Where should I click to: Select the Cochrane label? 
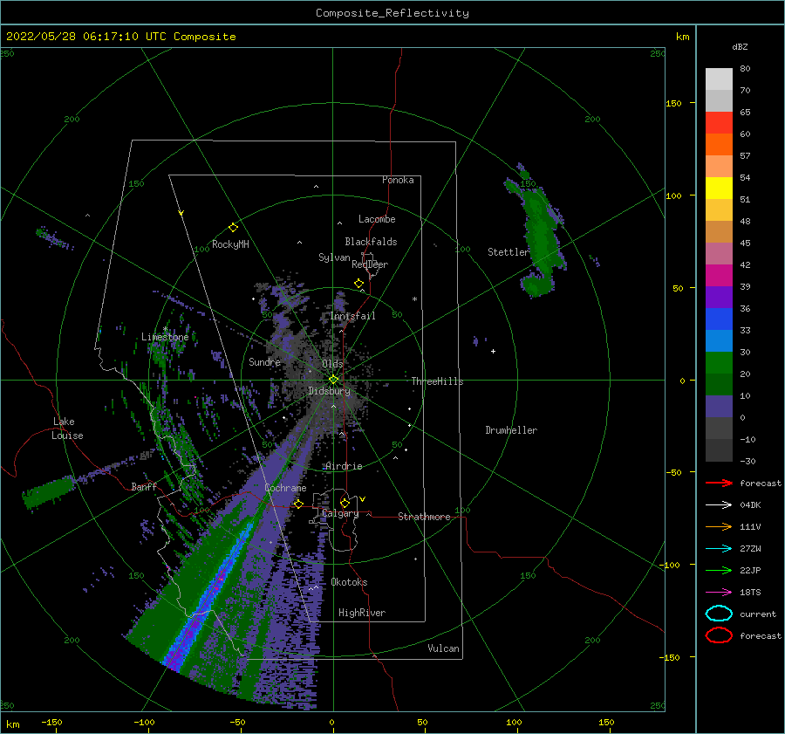(285, 488)
